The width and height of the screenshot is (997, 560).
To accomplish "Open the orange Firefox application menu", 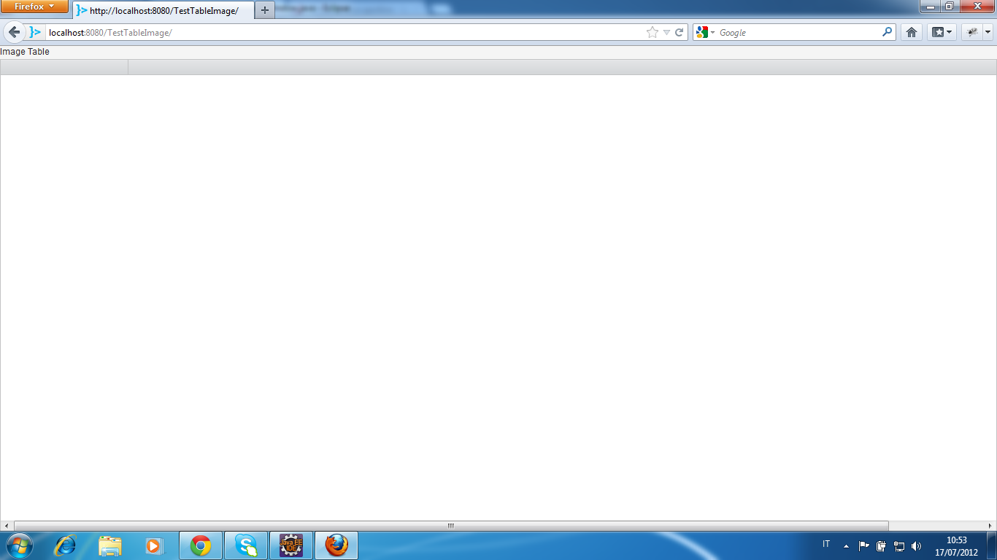I will tap(34, 7).
